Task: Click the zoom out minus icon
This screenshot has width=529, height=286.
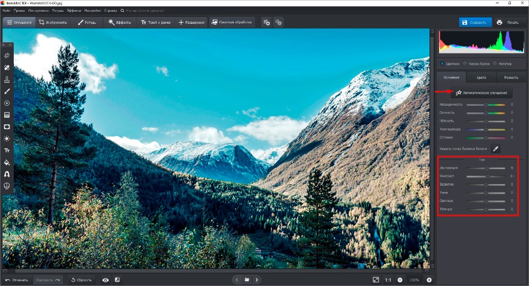Action: 400,280
